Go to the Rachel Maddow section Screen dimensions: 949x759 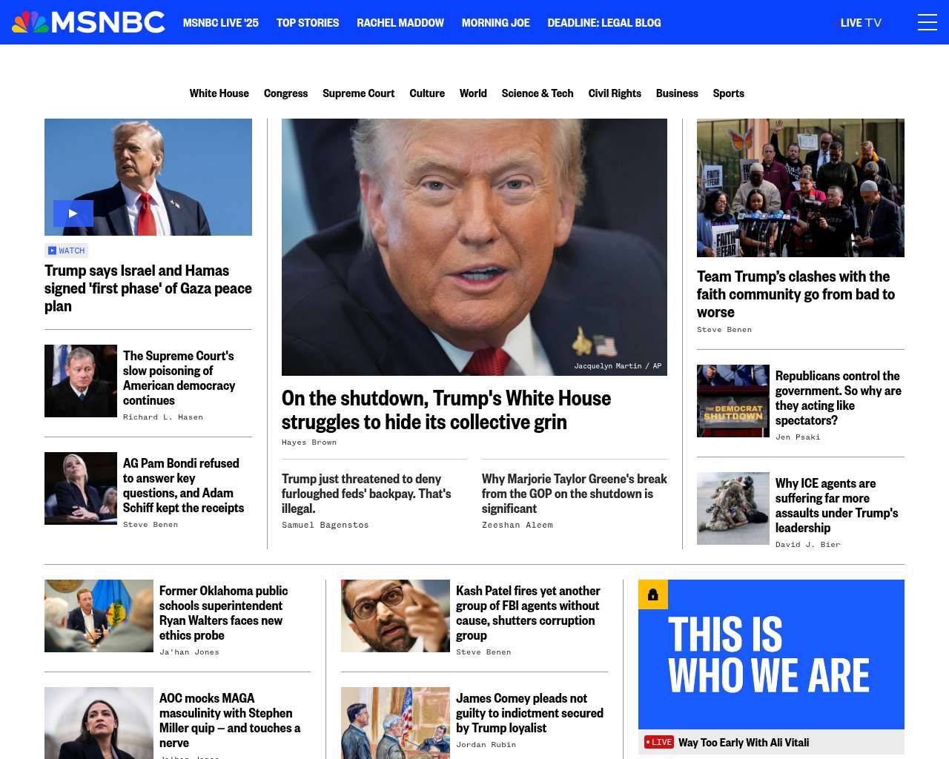tap(400, 23)
